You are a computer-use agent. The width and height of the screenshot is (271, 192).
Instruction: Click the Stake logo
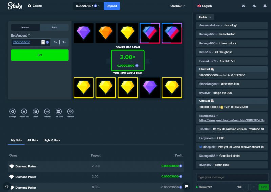pos(15,6)
